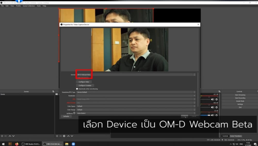
Task: Open the Color Space dropdown
Action: (136, 106)
